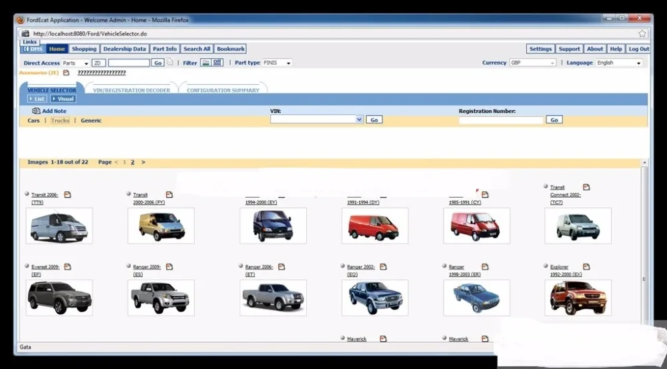The image size is (667, 369).
Task: Open note icon for Ranger 2006- (ET)
Action: [x=281, y=266]
